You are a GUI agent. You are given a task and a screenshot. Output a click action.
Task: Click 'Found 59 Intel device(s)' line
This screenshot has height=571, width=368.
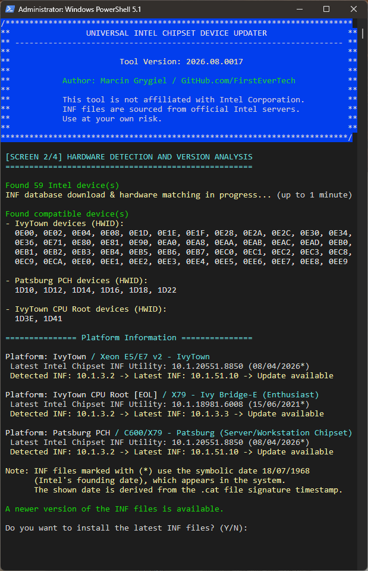[x=62, y=186]
